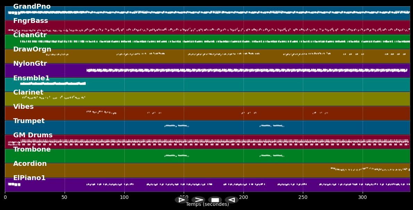This screenshot has height=210, width=413.
Task: Click the DrawOrgn track label
Action: [x=32, y=49]
